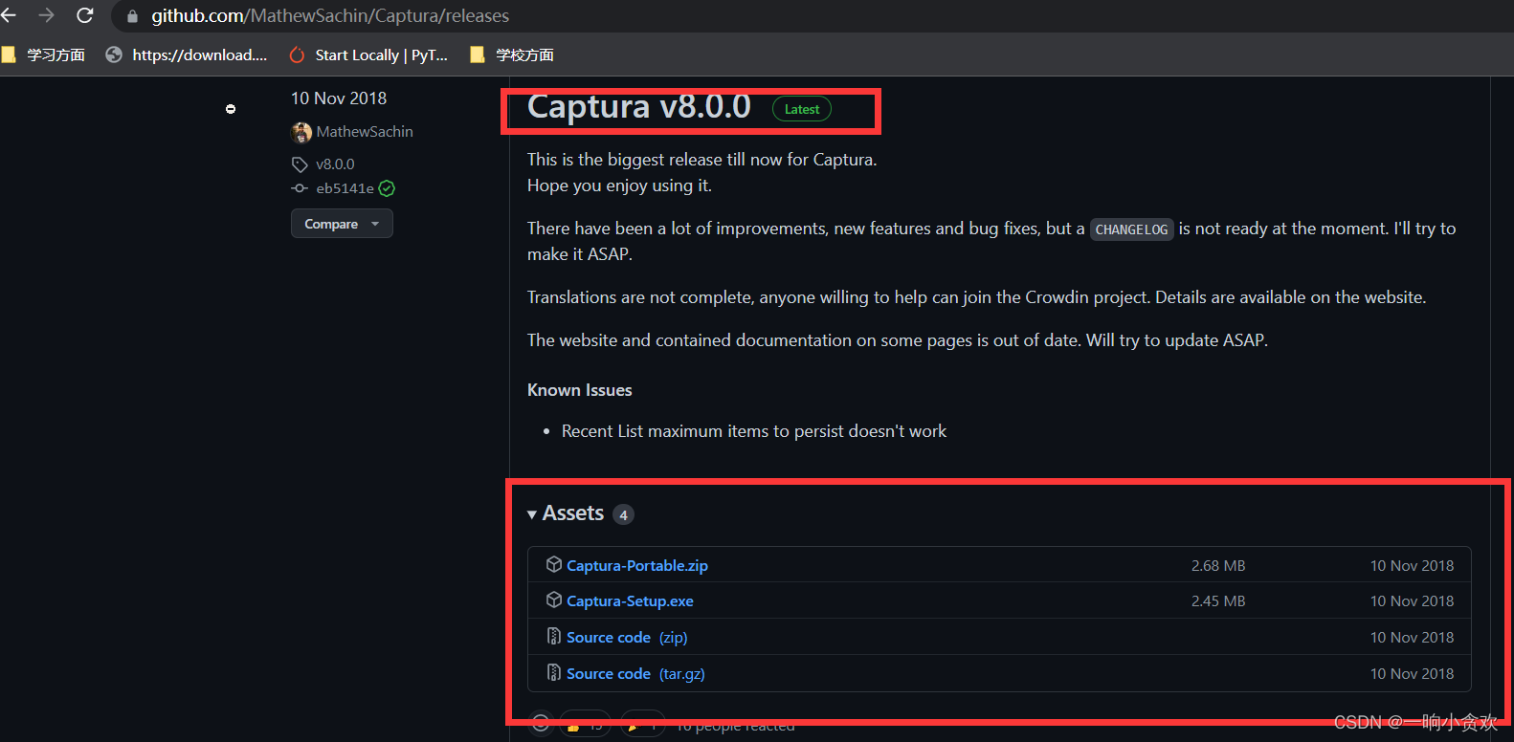Image resolution: width=1514 pixels, height=742 pixels.
Task: Click the file icon beside Source code (tar.gz)
Action: (x=554, y=672)
